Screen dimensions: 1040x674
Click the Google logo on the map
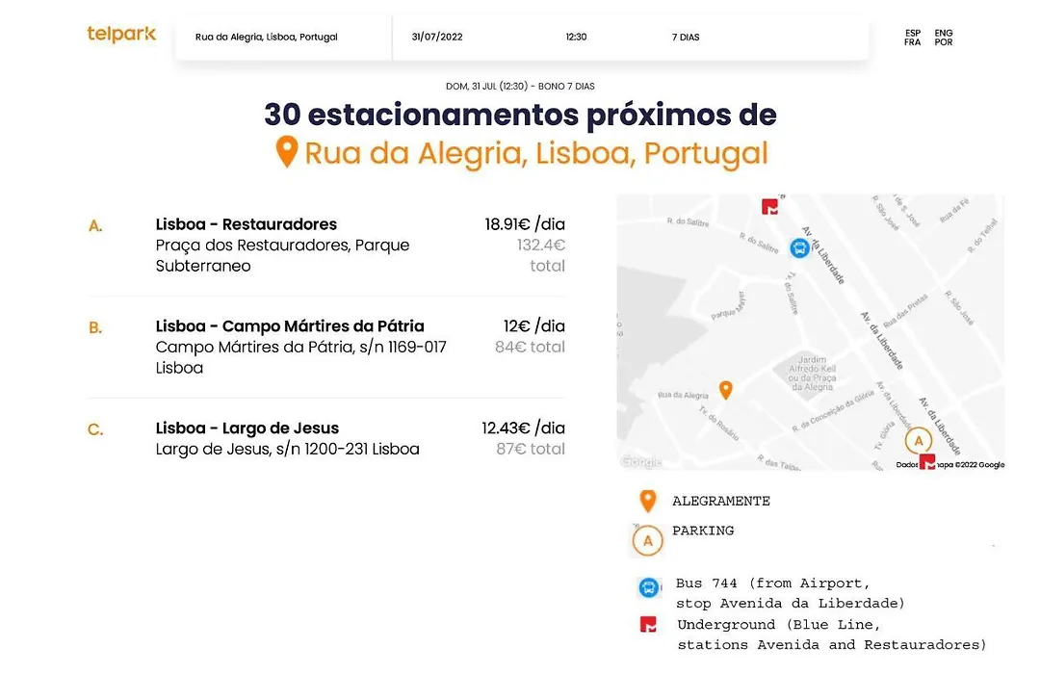(640, 461)
